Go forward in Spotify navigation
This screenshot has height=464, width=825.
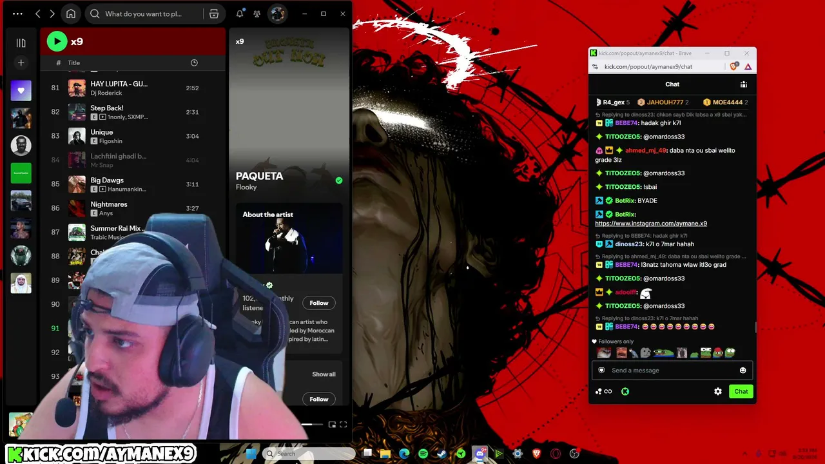pyautogui.click(x=52, y=14)
